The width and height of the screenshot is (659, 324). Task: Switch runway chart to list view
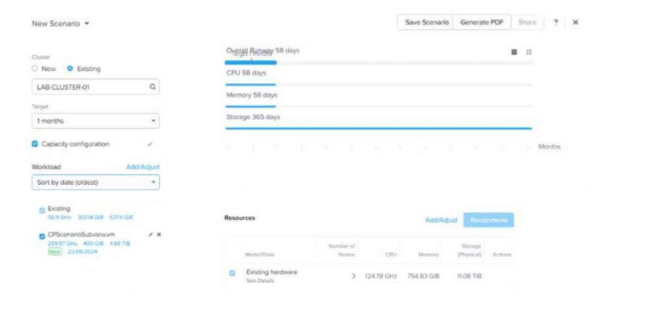click(514, 52)
